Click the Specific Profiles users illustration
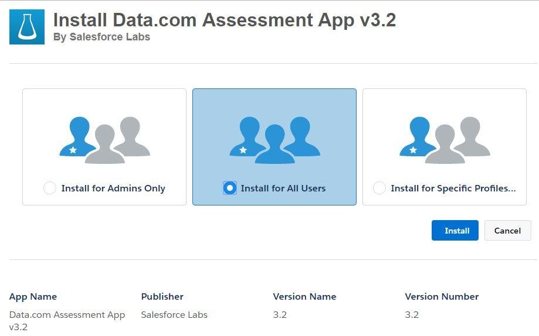This screenshot has width=539, height=336. point(445,140)
